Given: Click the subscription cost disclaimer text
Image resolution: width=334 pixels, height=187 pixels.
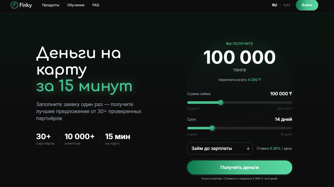Looking at the screenshot, I should pyautogui.click(x=239, y=179).
